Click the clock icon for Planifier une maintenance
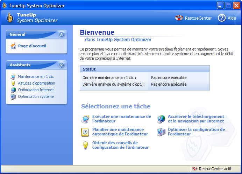 pyautogui.click(x=85, y=133)
